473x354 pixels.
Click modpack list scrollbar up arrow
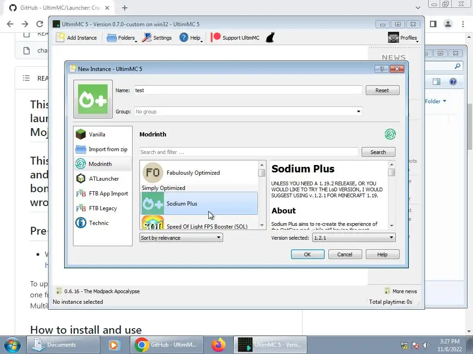tap(262, 165)
